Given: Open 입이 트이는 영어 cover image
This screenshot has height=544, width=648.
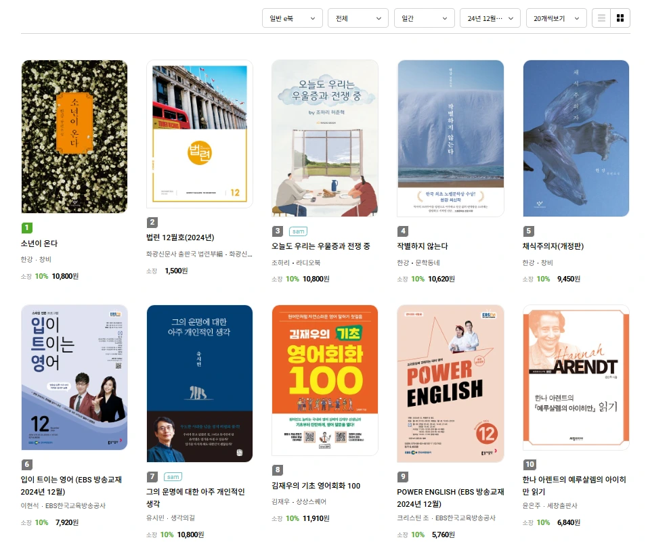Looking at the screenshot, I should click(74, 378).
